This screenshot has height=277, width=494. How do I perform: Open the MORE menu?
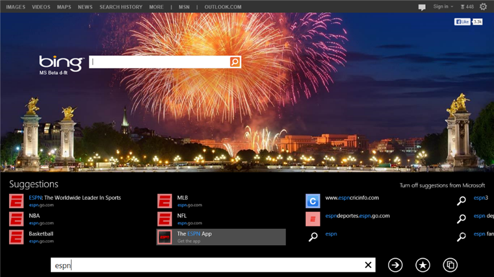pos(156,7)
